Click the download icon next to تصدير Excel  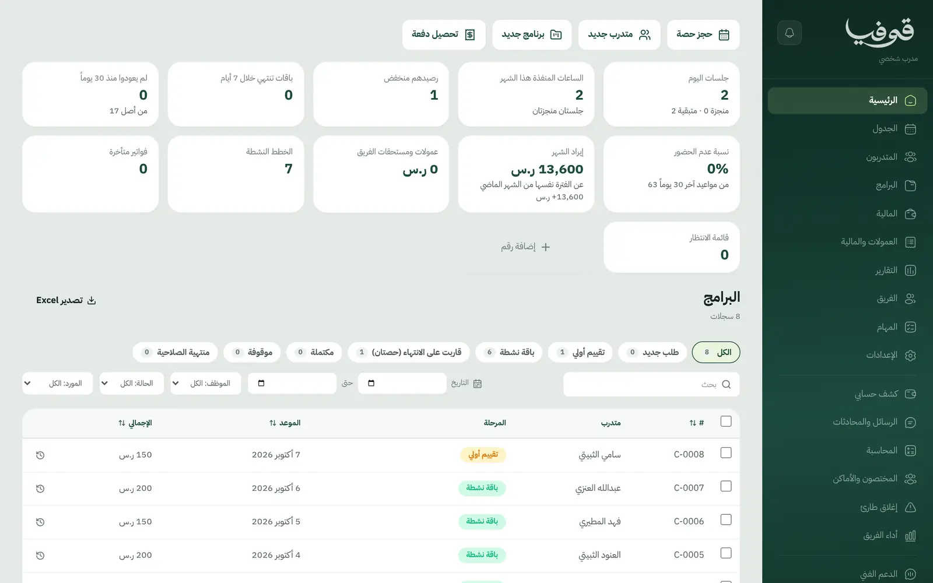coord(92,300)
